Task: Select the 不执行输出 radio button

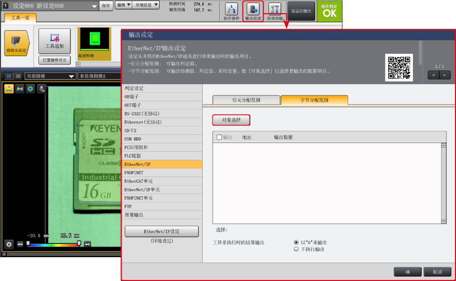Action: [x=296, y=249]
